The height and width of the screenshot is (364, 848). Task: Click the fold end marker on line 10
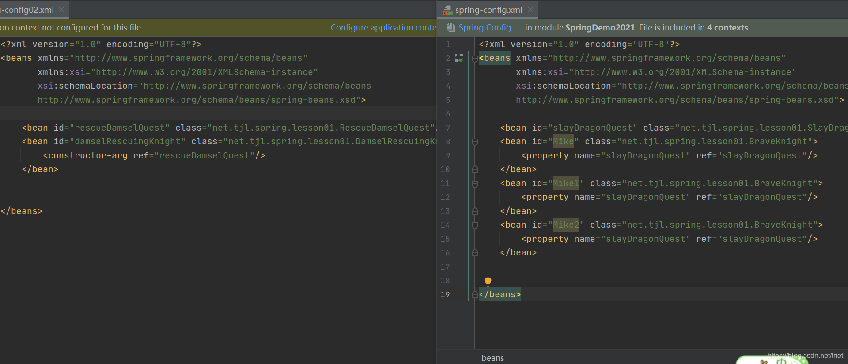tap(475, 169)
